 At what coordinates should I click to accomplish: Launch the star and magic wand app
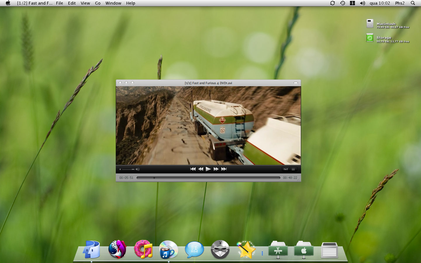[x=246, y=250]
